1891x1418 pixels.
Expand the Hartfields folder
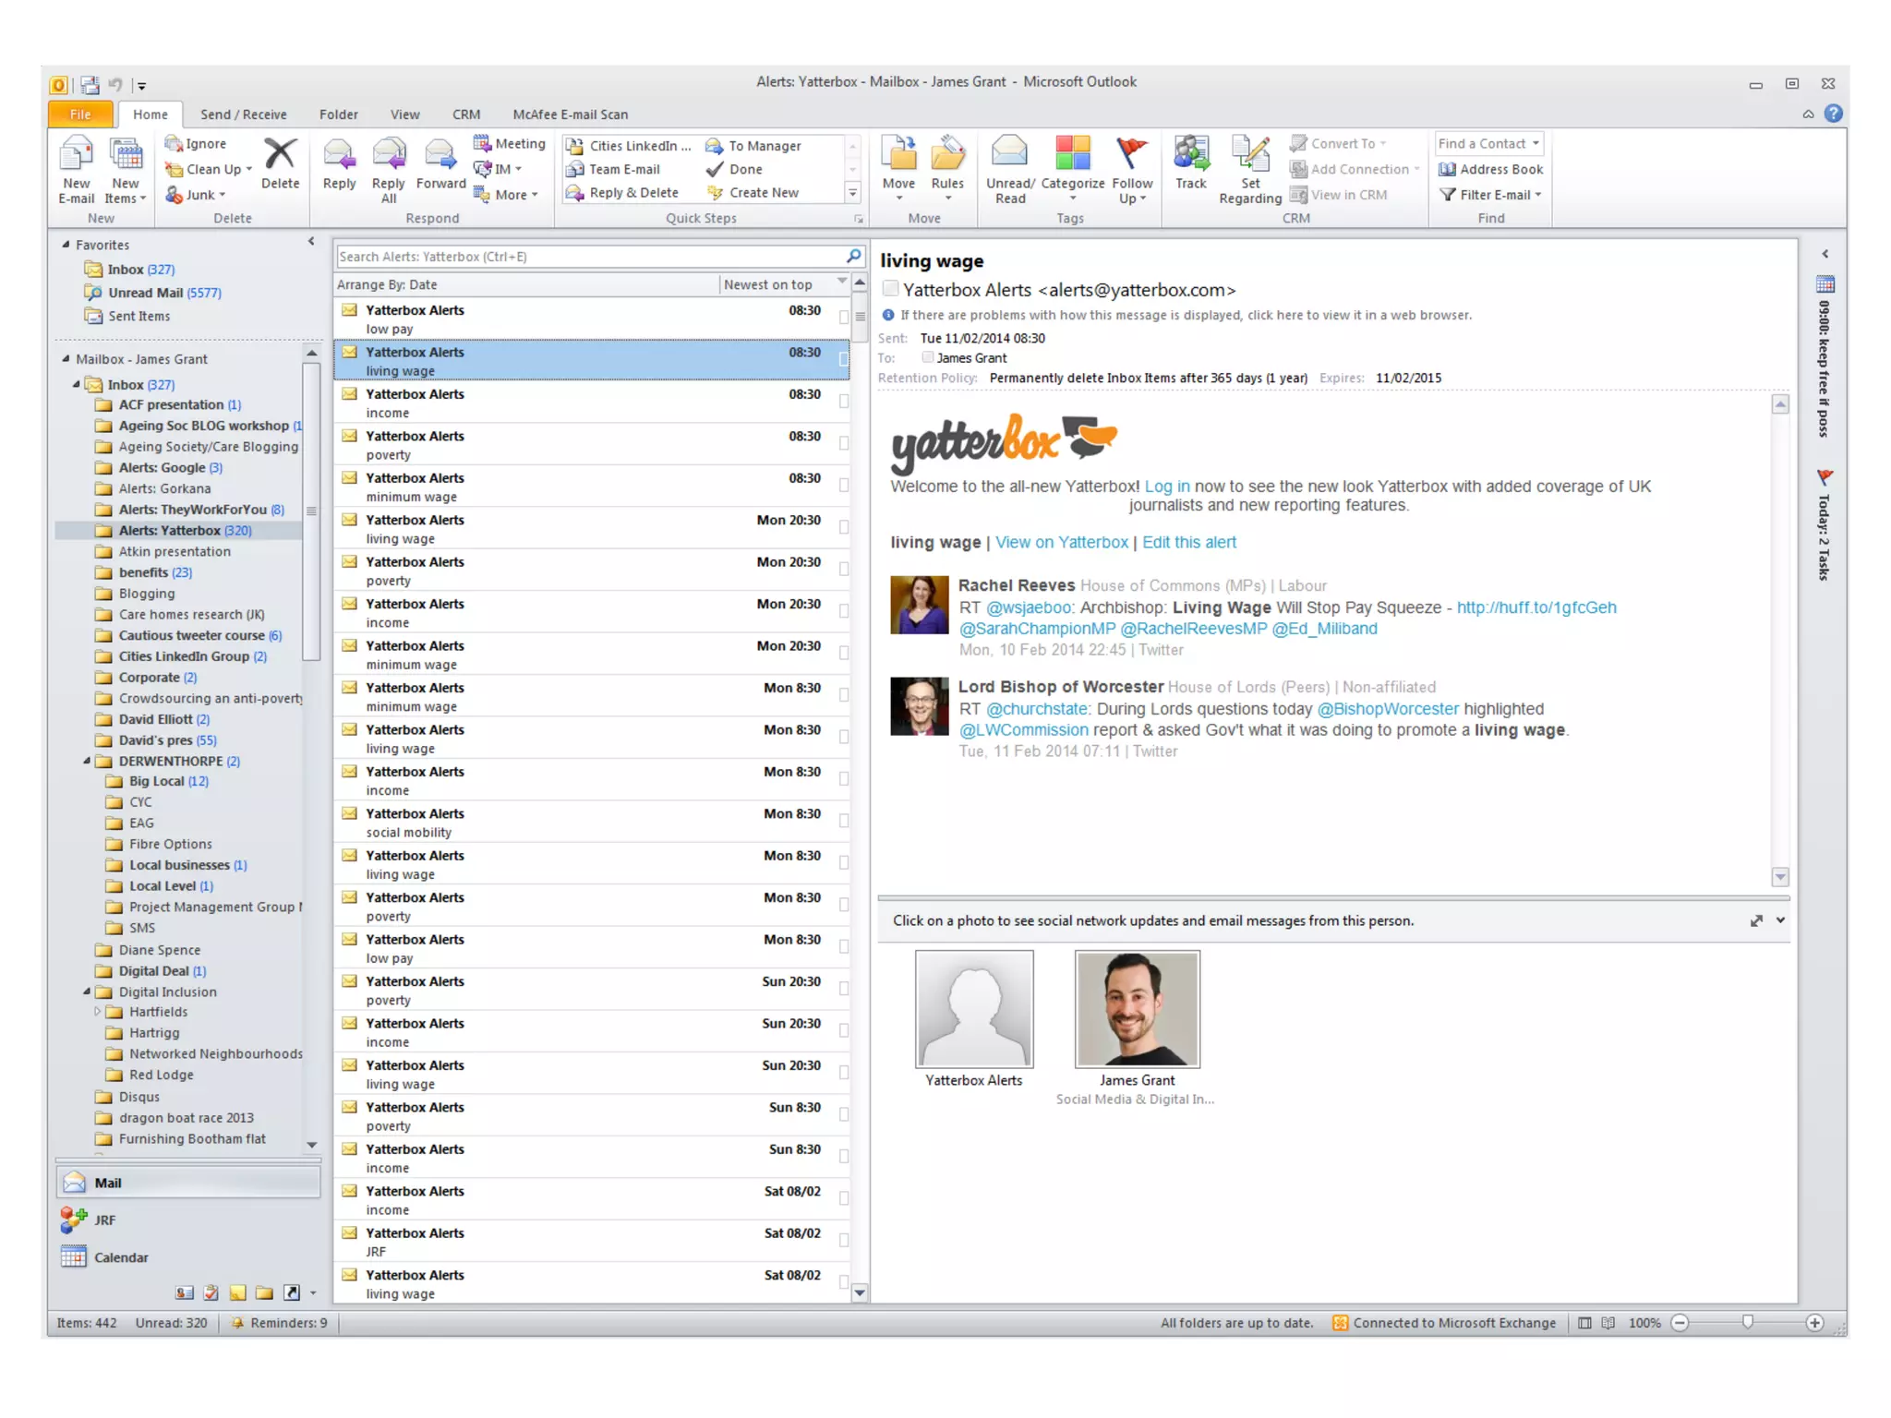click(98, 1012)
